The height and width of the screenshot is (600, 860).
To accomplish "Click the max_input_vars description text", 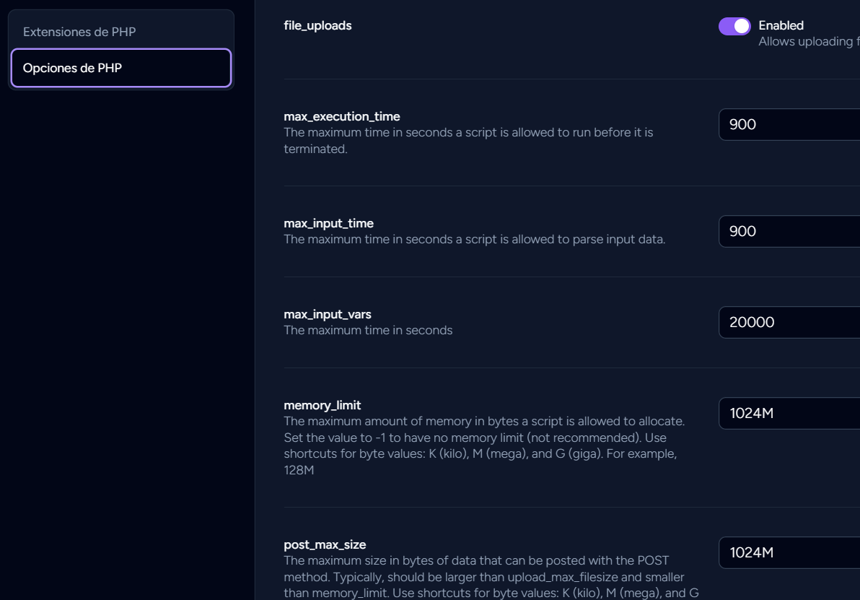I will click(x=368, y=330).
